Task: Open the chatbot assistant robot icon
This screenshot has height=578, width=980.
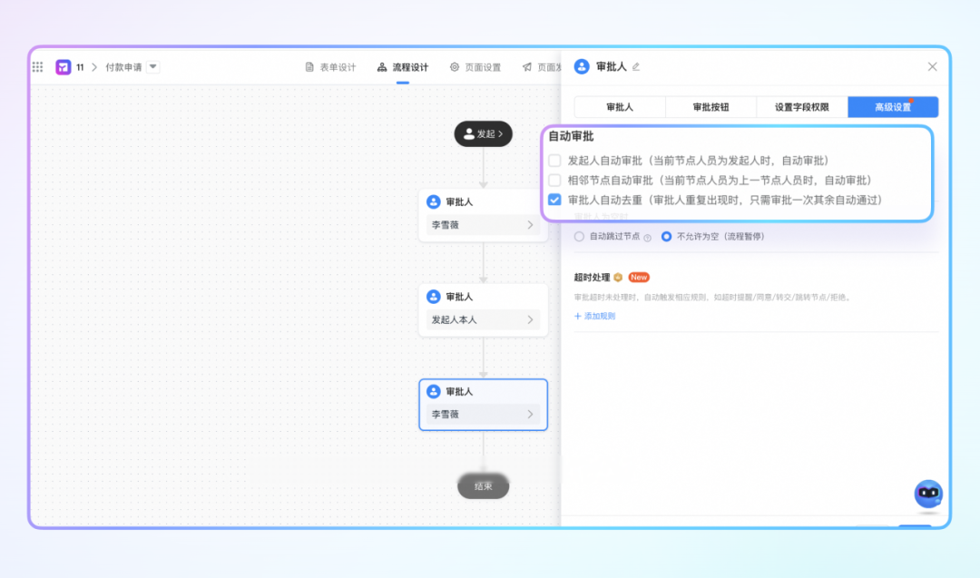Action: click(927, 495)
